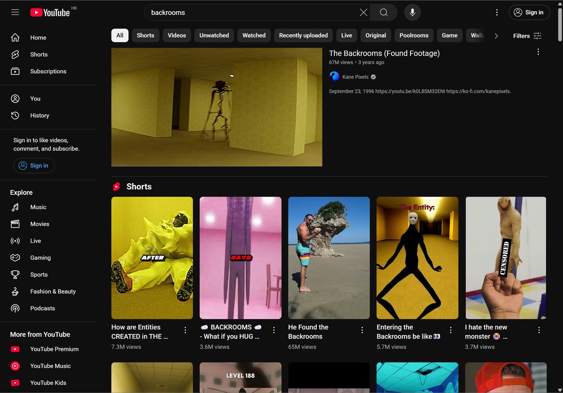
Task: Open options menu for Found Footage video
Action: pos(538,52)
